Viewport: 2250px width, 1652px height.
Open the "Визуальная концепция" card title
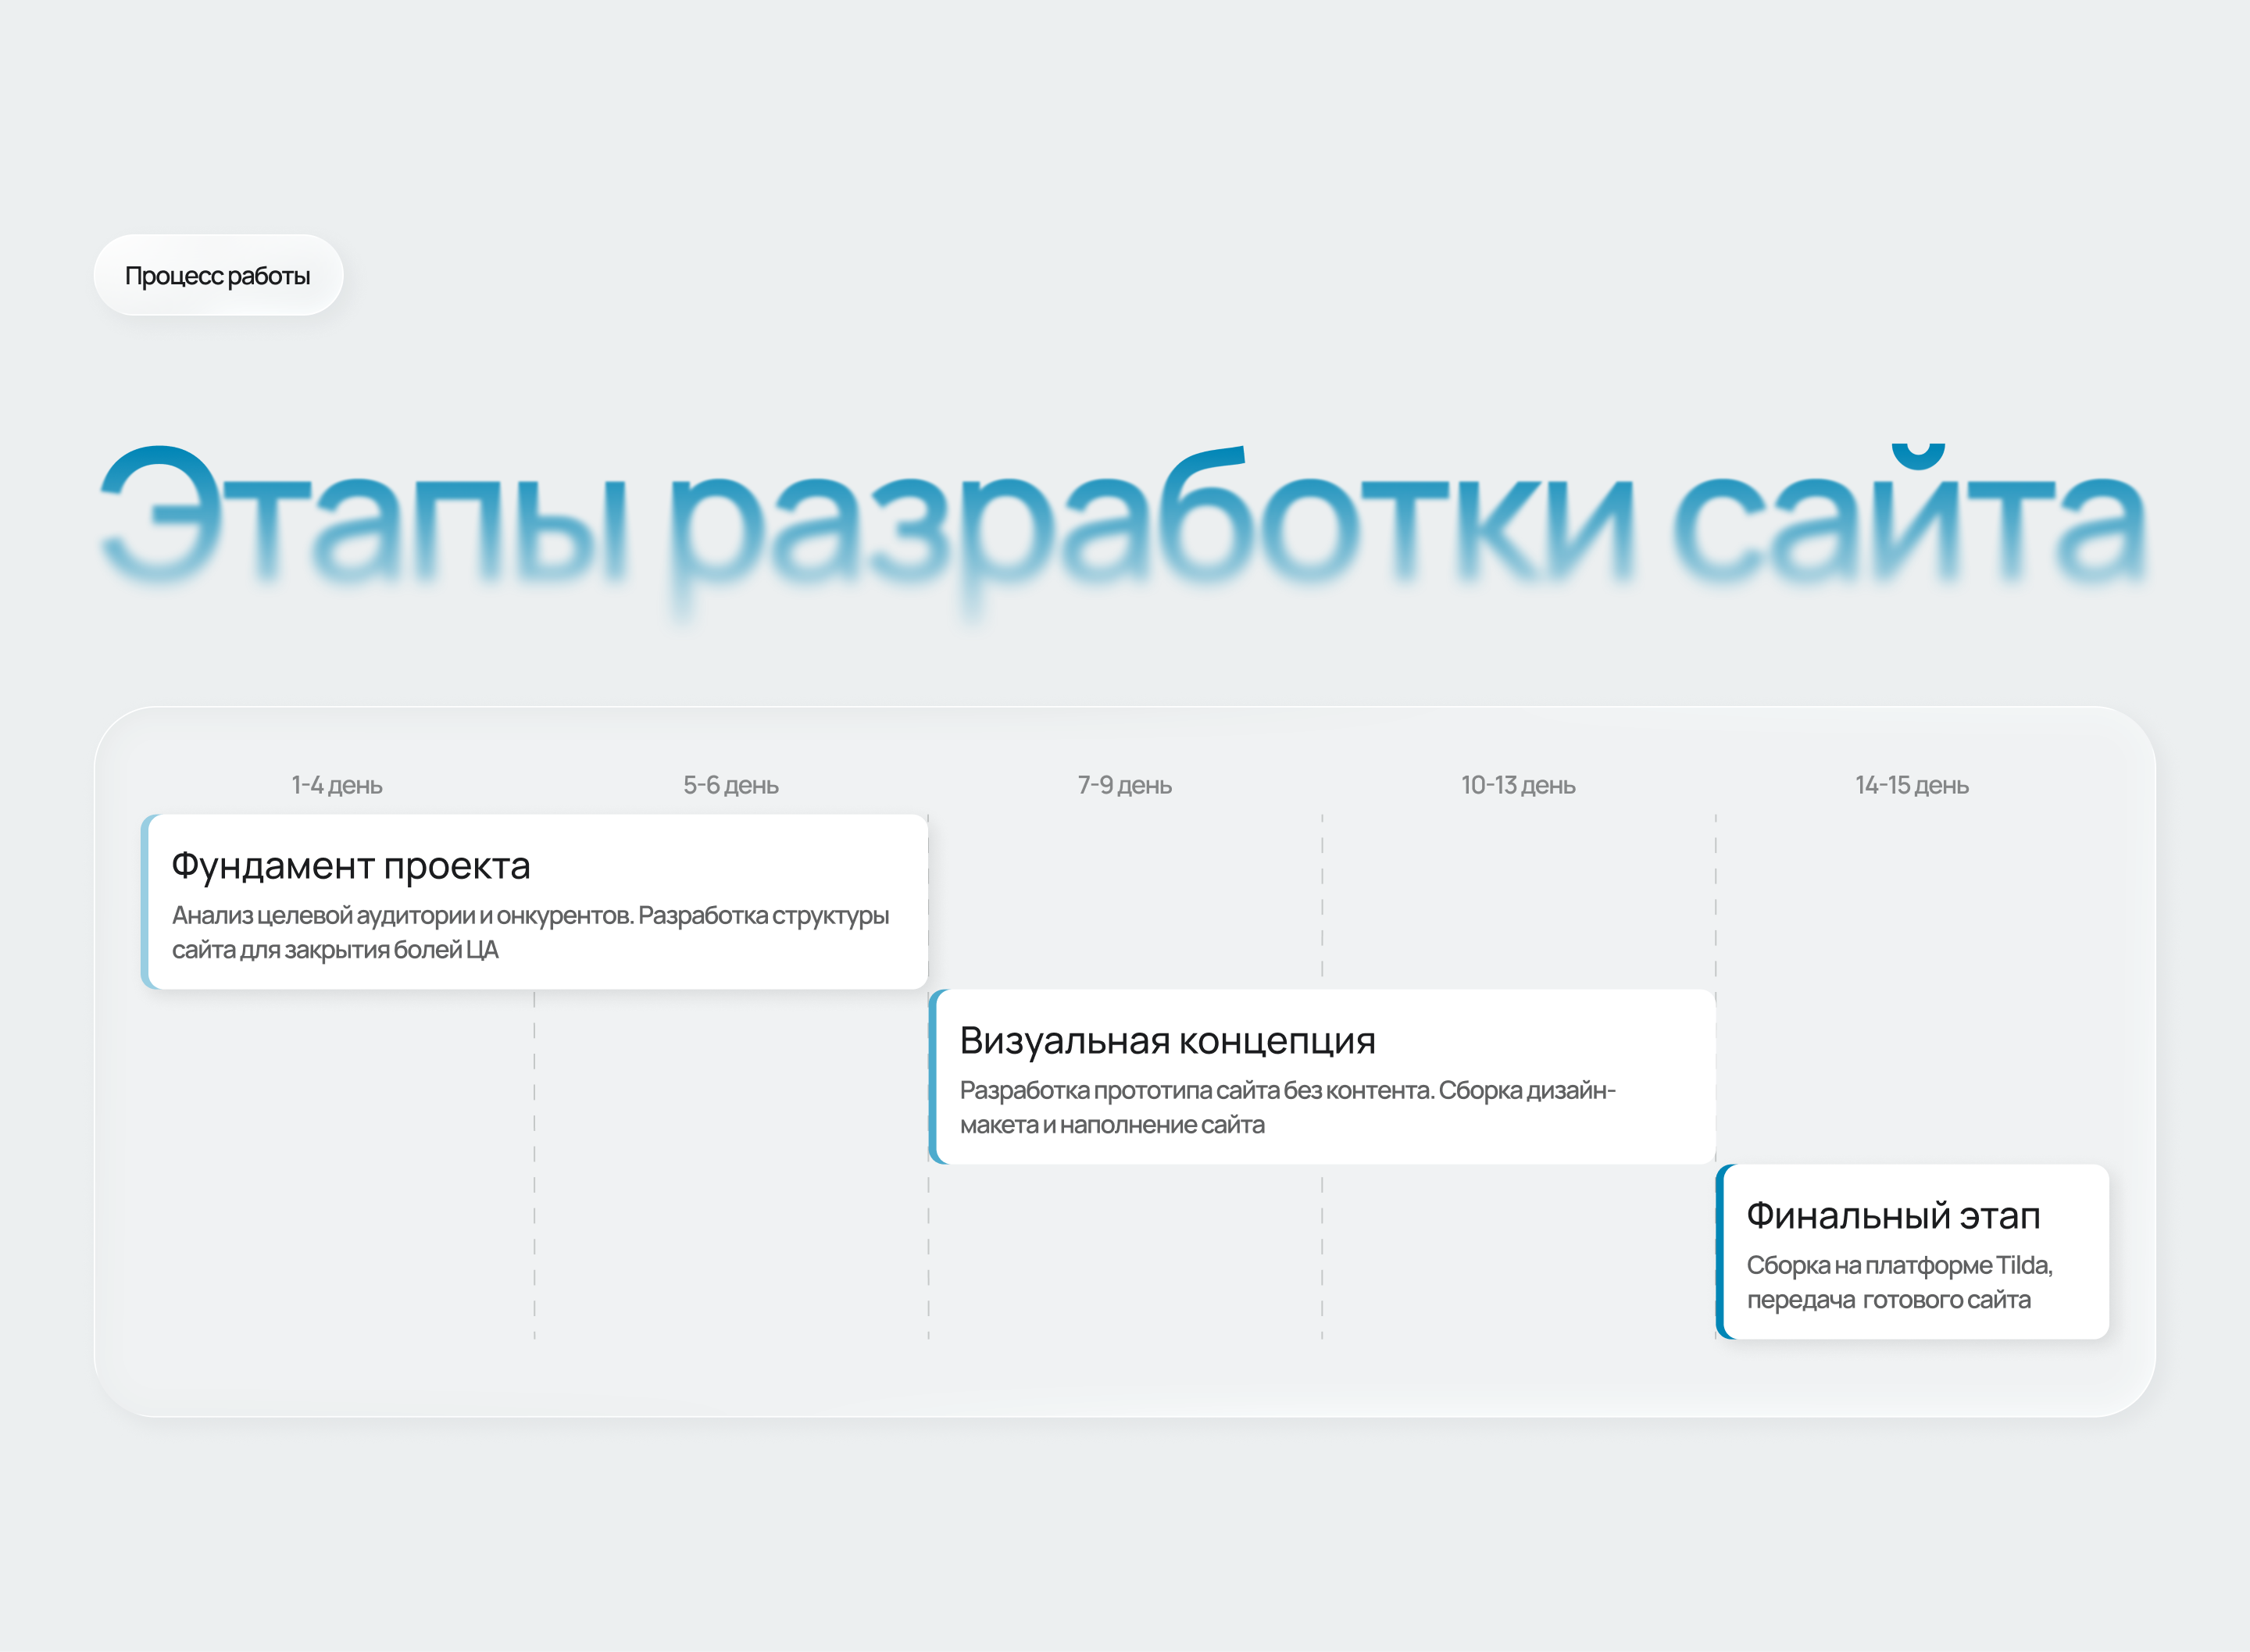pos(1167,1041)
